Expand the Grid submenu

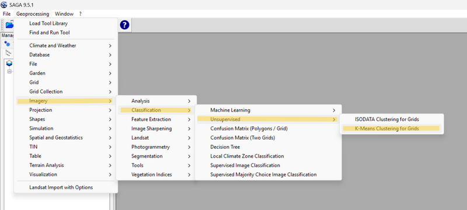click(65, 83)
